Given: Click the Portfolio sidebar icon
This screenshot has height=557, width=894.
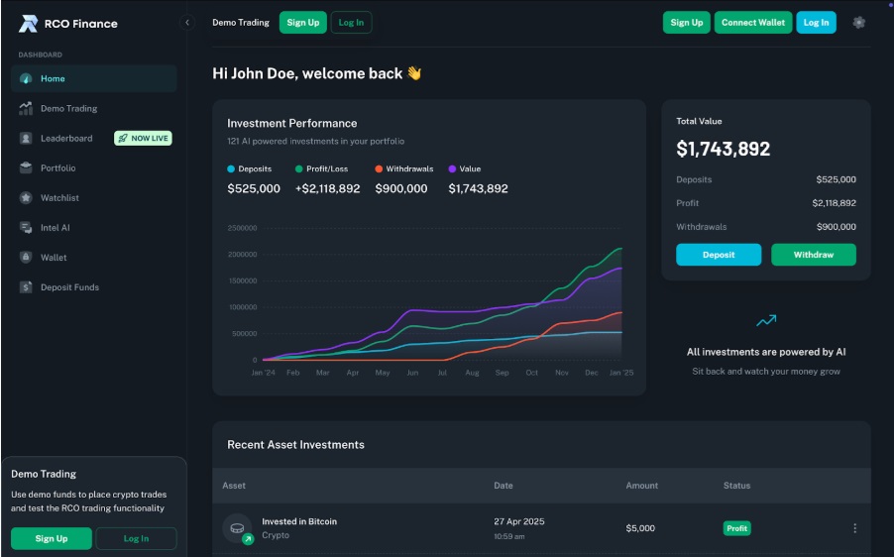Looking at the screenshot, I should [26, 168].
